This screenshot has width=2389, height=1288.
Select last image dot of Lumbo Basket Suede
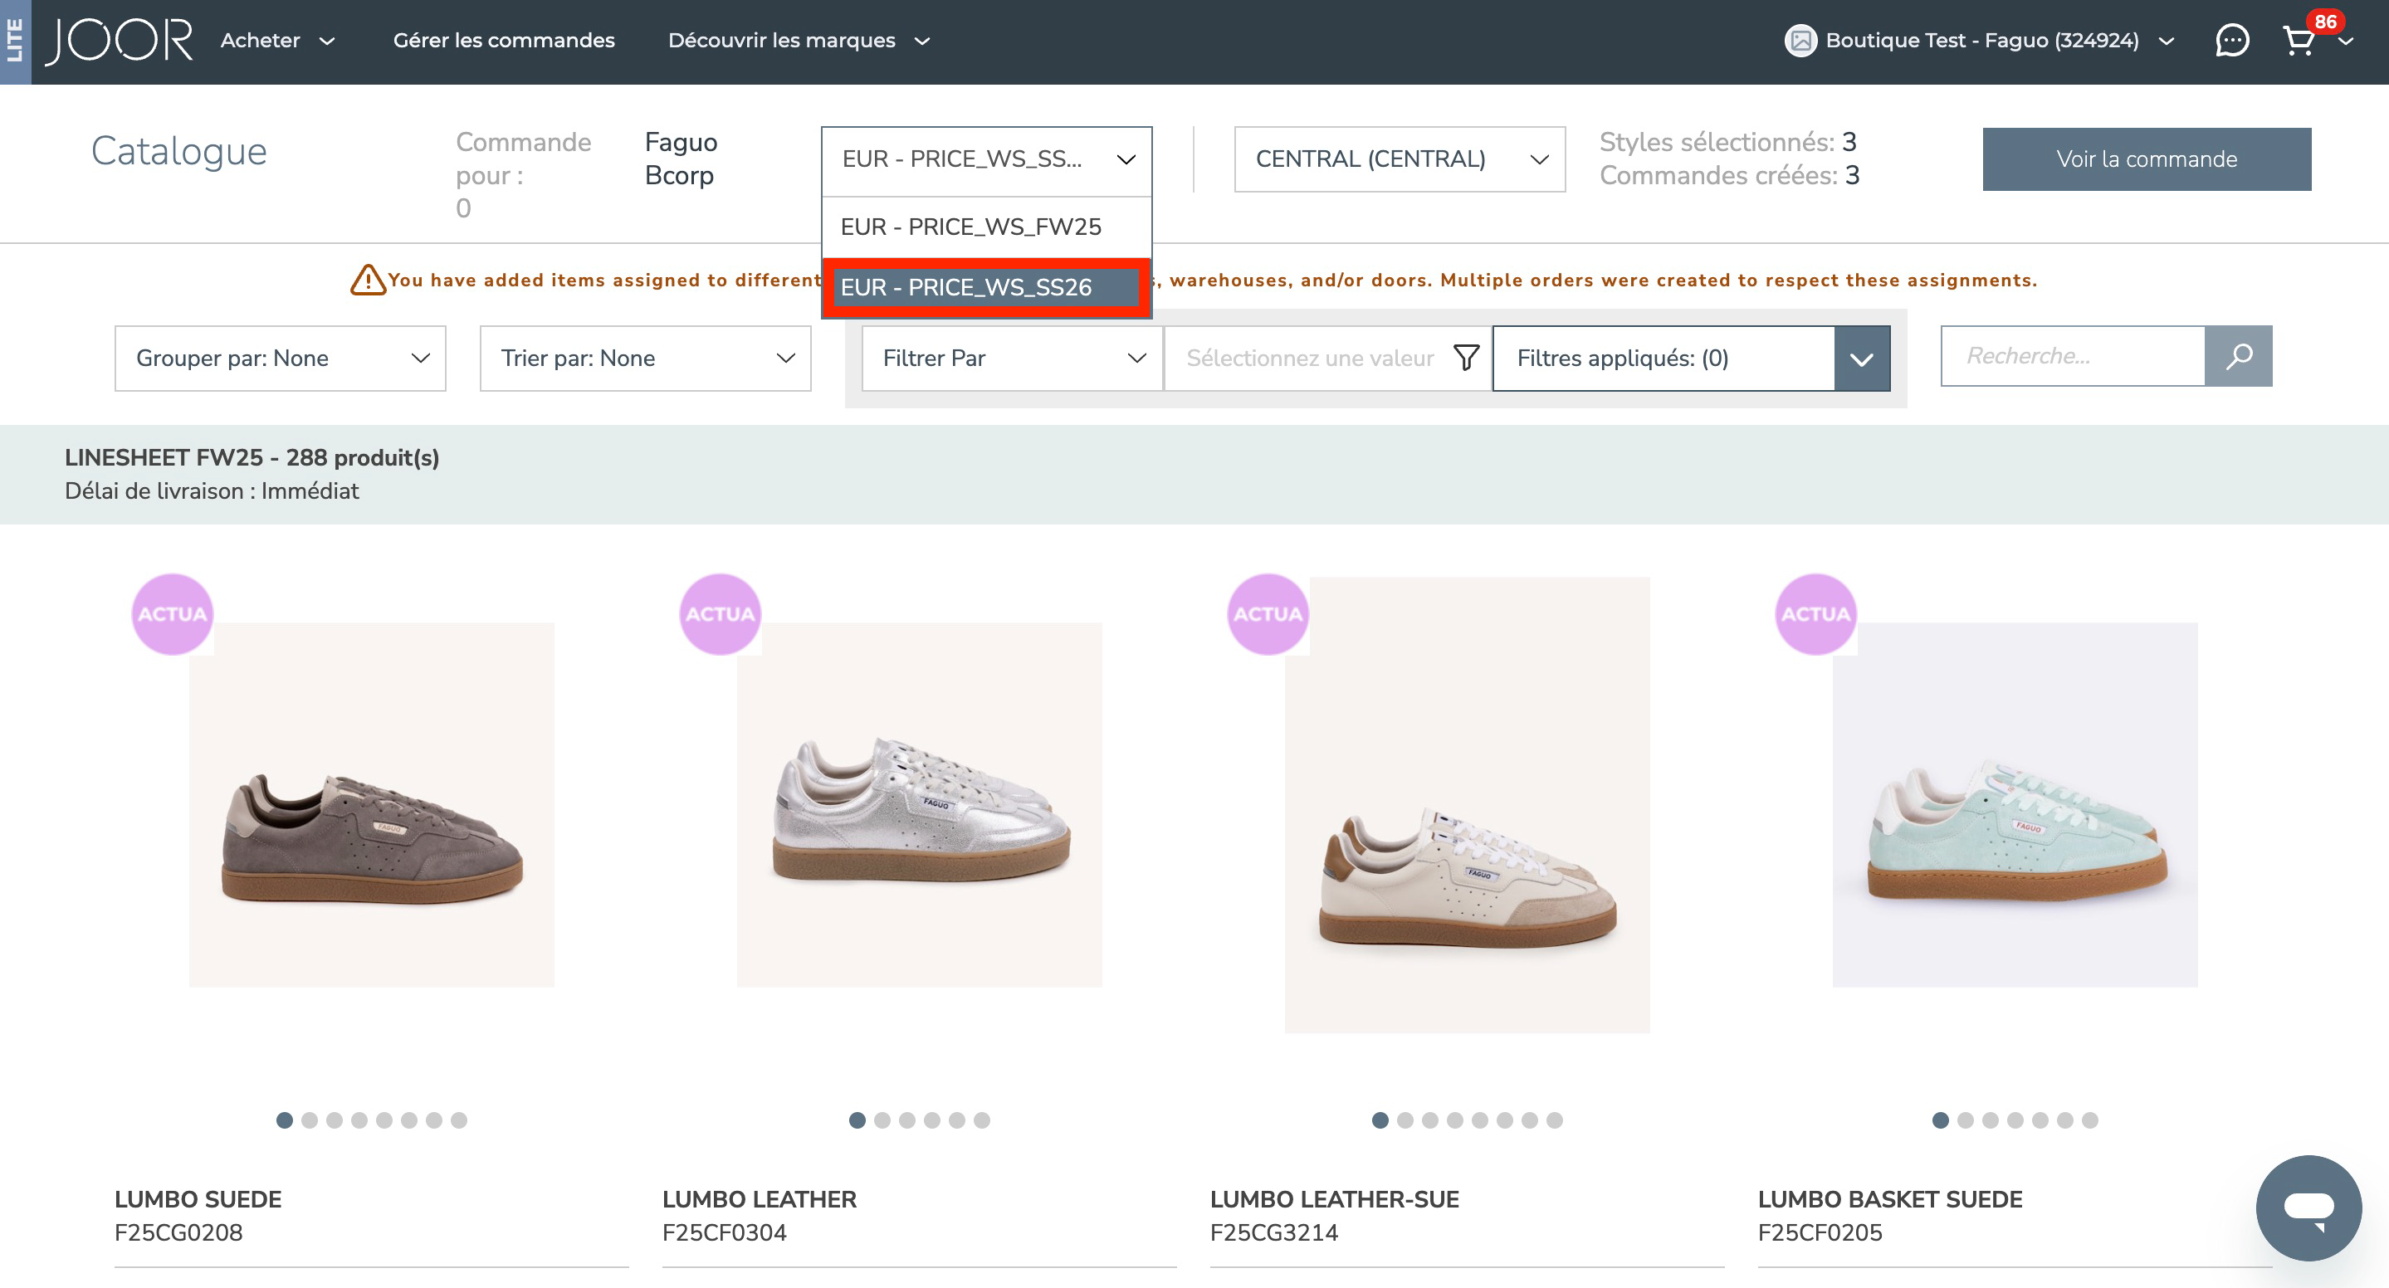pyautogui.click(x=2089, y=1120)
